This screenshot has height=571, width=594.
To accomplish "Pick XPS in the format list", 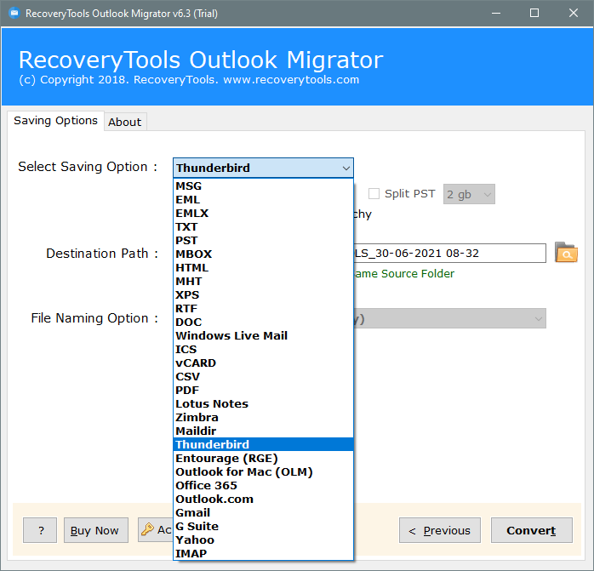I will (263, 295).
